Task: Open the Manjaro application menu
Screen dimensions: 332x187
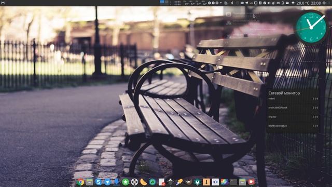Action: coord(3,3)
